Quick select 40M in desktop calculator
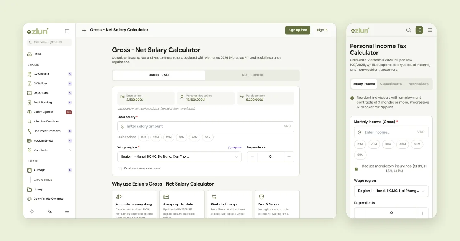This screenshot has height=241, width=460. 195,137
